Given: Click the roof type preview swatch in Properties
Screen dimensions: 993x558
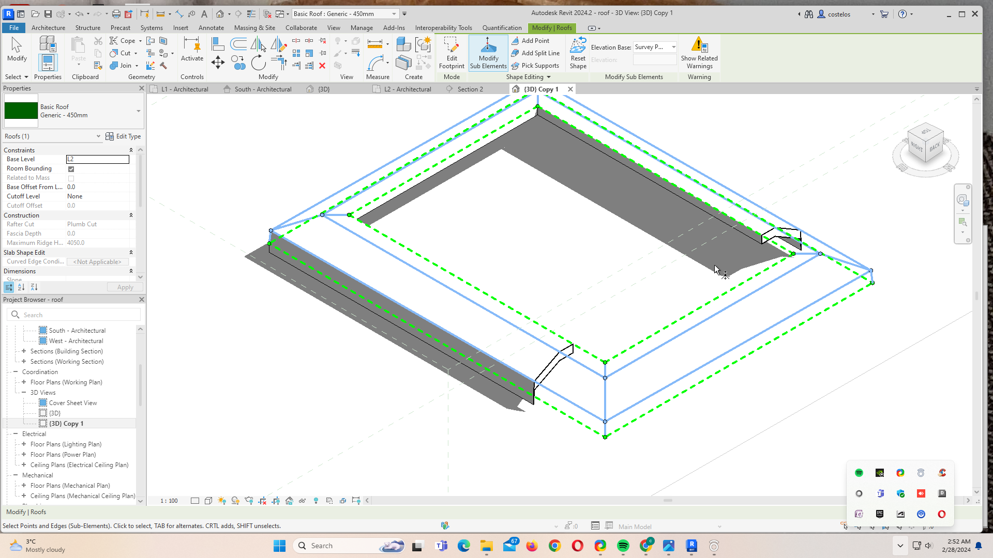Looking at the screenshot, I should 21,111.
